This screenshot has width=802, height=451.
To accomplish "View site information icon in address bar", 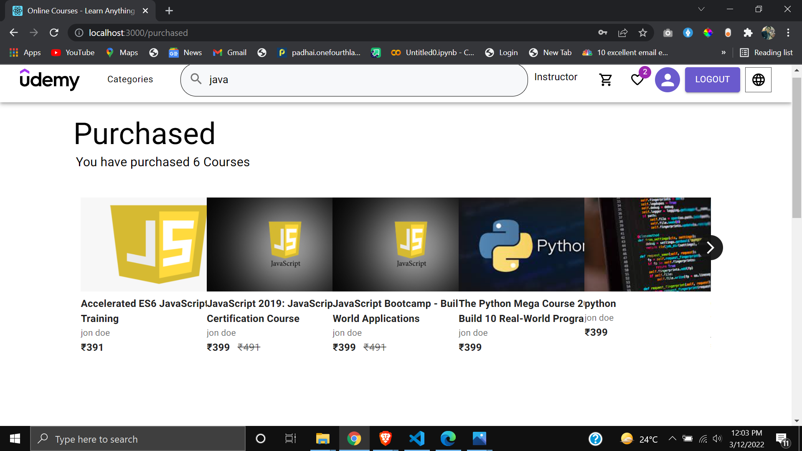I will [79, 33].
